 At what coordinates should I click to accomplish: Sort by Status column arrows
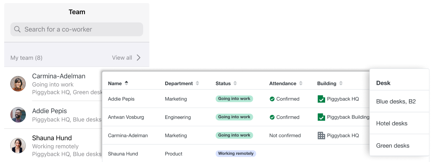pos(235,83)
